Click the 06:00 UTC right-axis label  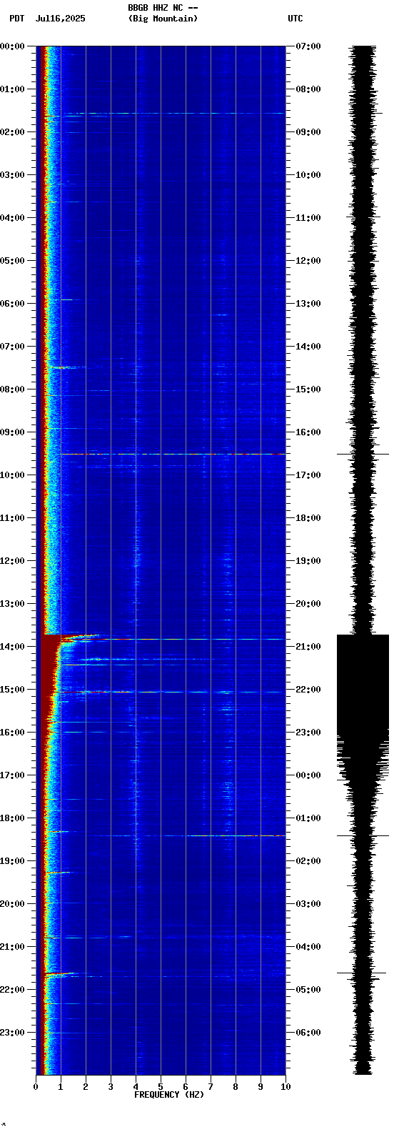(x=308, y=1033)
